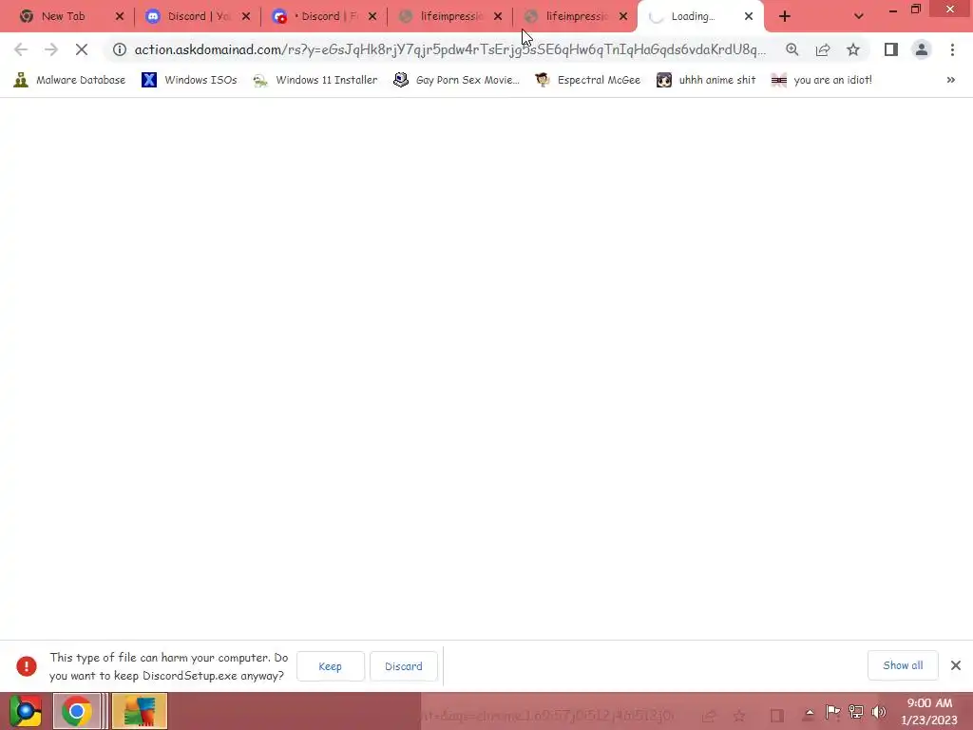Open the profile avatar menu
The width and height of the screenshot is (973, 730).
pyautogui.click(x=922, y=49)
